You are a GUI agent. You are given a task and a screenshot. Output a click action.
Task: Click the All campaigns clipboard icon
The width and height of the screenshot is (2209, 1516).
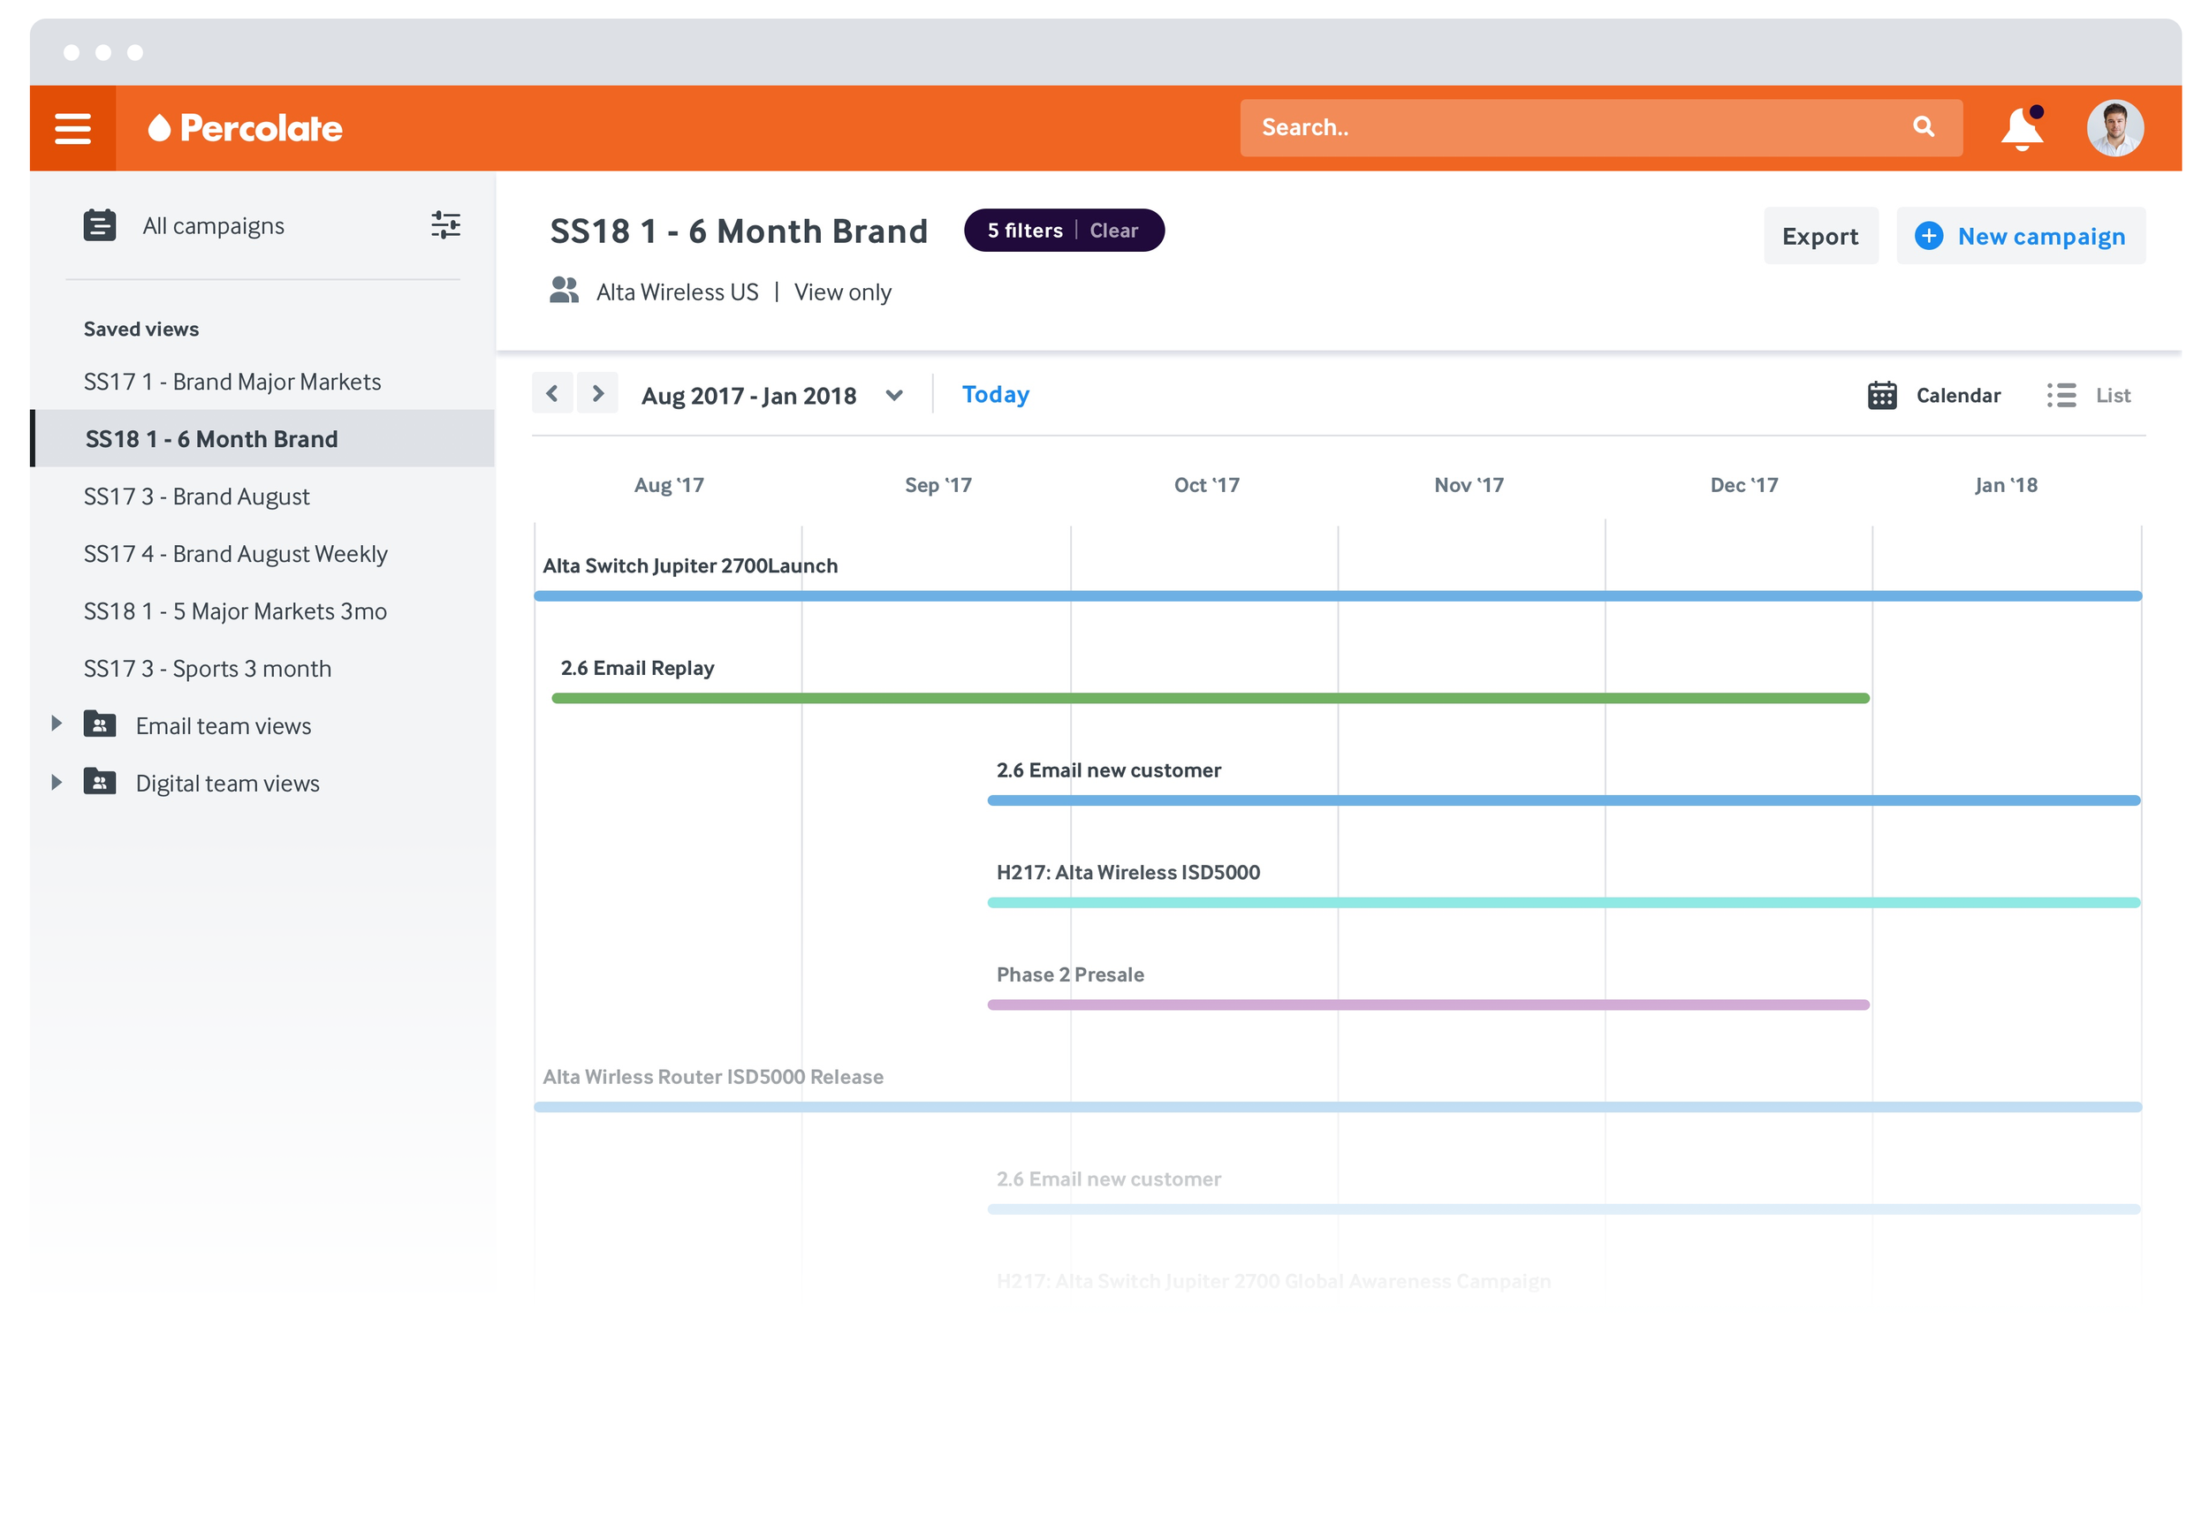(99, 225)
